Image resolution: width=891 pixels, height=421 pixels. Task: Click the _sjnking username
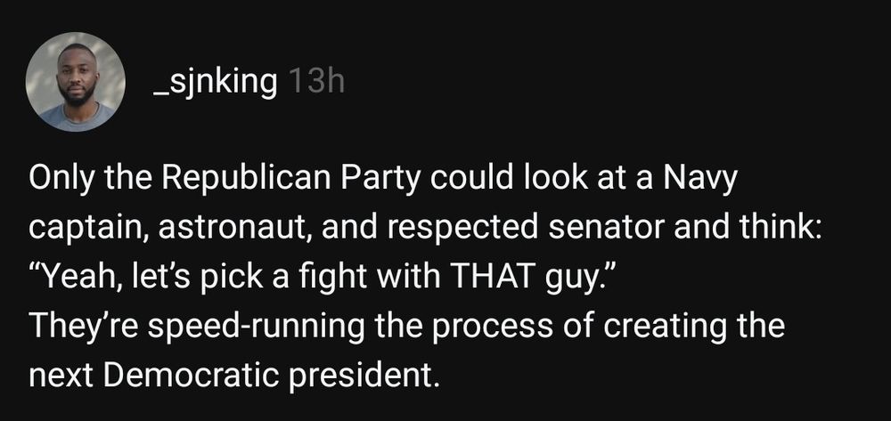pyautogui.click(x=216, y=82)
